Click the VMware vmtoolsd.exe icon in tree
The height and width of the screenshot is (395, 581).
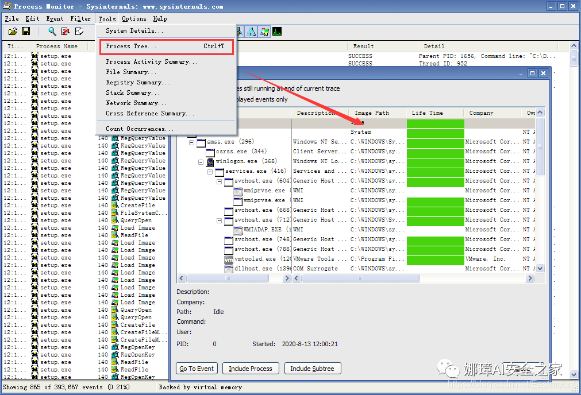(229, 259)
